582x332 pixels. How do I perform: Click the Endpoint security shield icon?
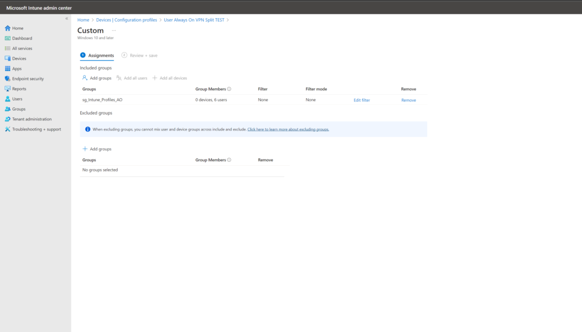[7, 78]
